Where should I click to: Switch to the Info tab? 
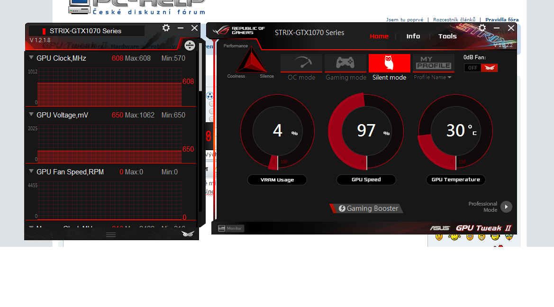click(x=413, y=36)
